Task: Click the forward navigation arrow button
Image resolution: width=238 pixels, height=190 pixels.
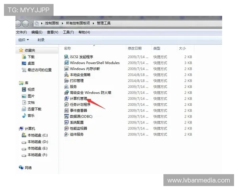Action: coord(25,23)
